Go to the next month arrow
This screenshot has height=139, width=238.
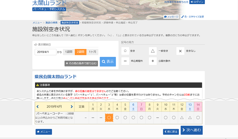click(72, 106)
